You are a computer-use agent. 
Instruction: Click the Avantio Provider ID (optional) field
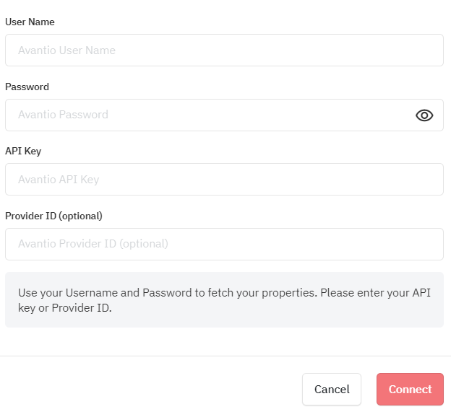(224, 245)
